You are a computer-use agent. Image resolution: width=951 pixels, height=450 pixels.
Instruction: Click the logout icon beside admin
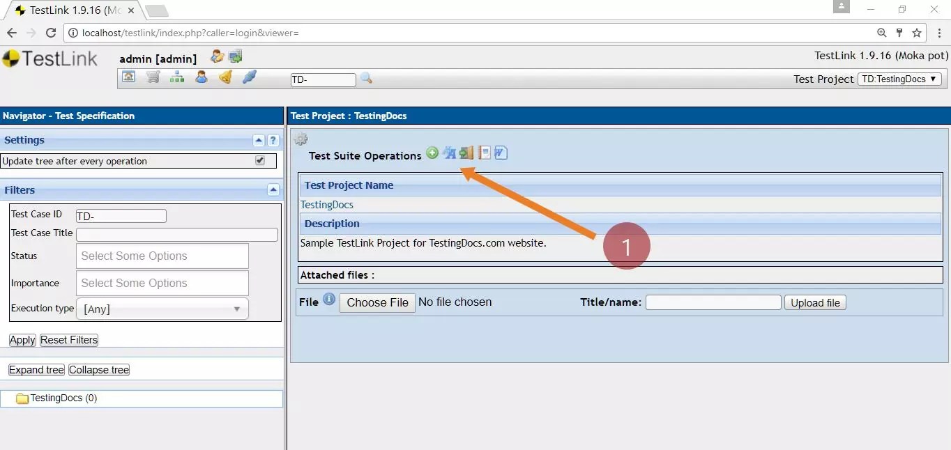tap(236, 56)
